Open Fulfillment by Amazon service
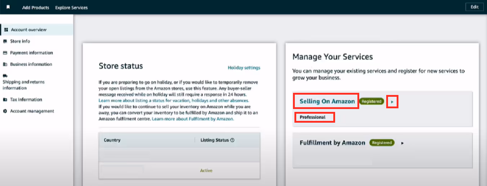 point(332,143)
